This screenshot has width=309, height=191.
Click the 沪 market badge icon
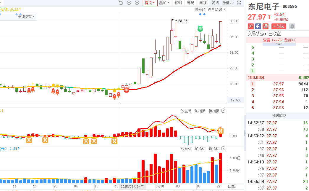click(251, 26)
